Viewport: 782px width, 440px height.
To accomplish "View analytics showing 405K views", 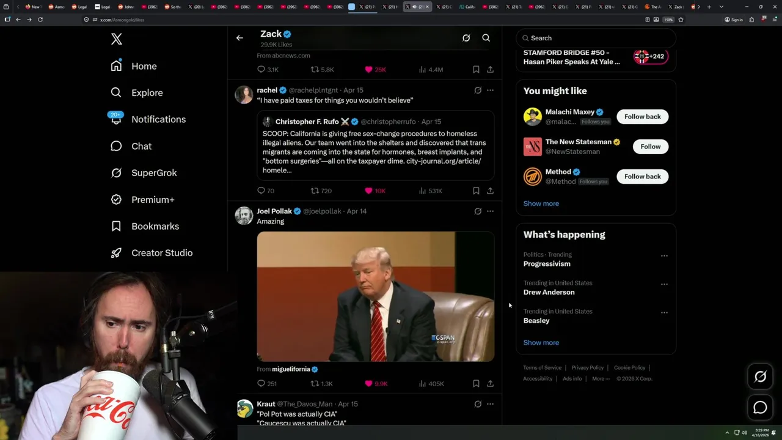I will coord(431,384).
